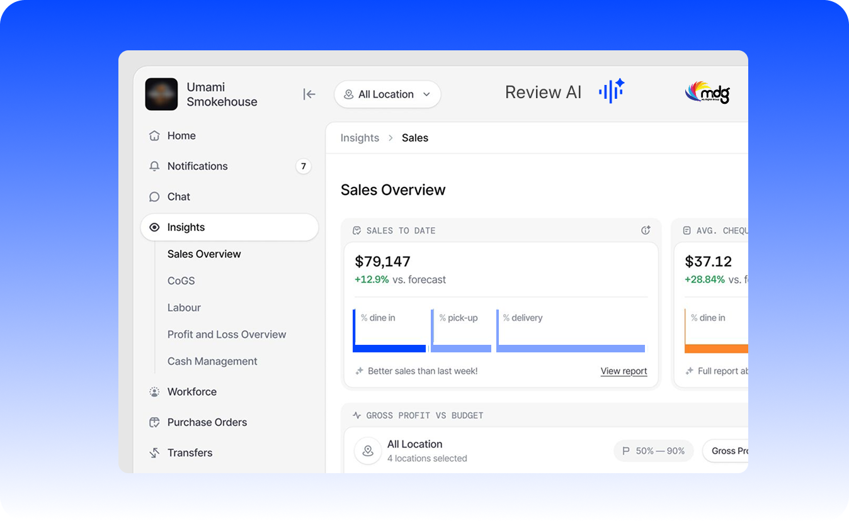This screenshot has width=849, height=521.
Task: Open the Workforce section
Action: [x=191, y=391]
